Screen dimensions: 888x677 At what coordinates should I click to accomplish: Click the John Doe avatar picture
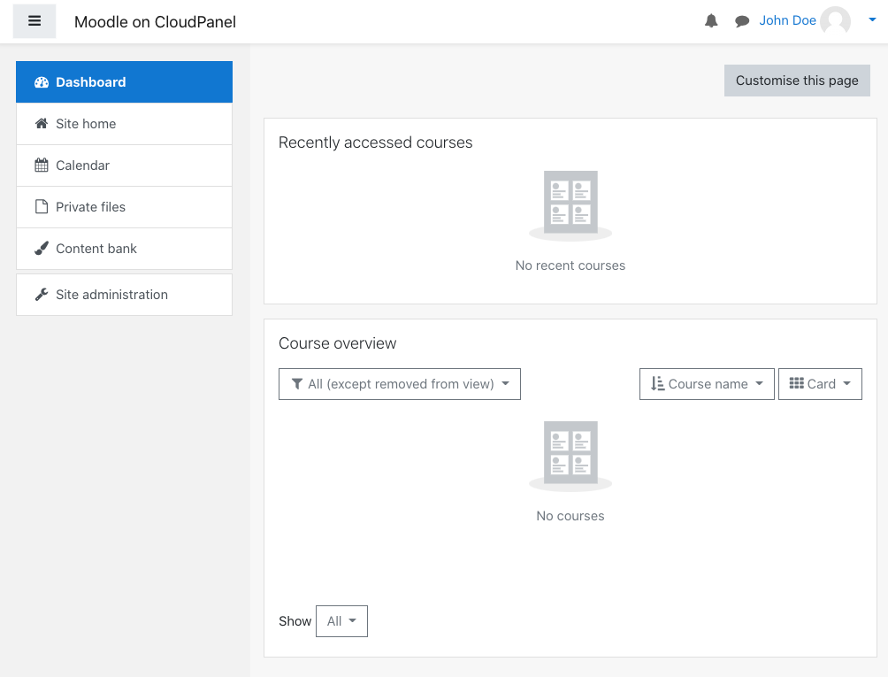point(835,21)
